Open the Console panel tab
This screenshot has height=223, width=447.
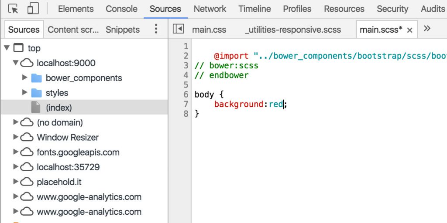click(x=121, y=9)
